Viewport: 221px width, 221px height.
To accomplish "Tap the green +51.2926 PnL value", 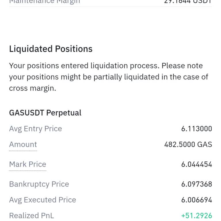I will pos(197,216).
